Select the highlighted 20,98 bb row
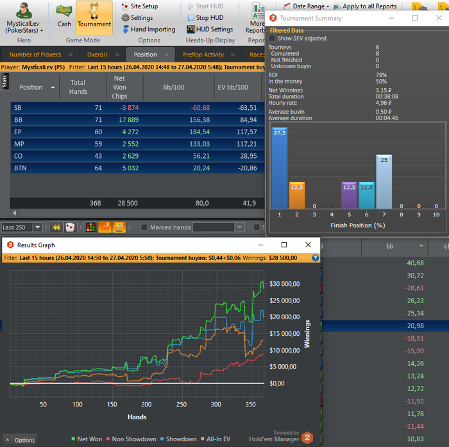The height and width of the screenshot is (447, 449). [385, 326]
